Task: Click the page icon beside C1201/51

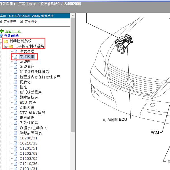Action: coord(16,148)
